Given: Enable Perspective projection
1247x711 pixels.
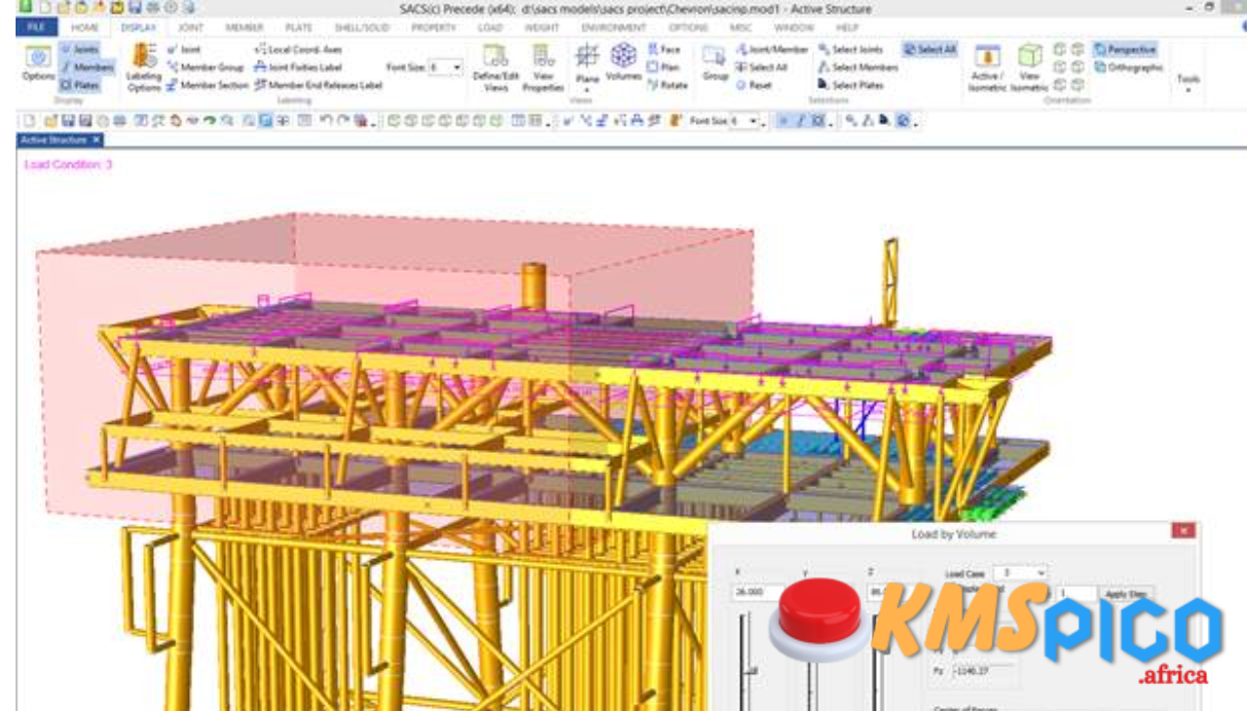Looking at the screenshot, I should [x=1125, y=50].
